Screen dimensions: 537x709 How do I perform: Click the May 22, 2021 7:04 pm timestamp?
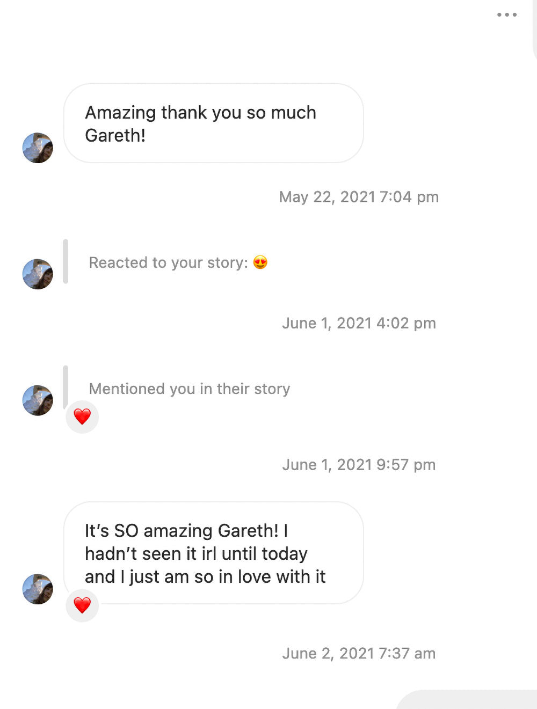[359, 197]
